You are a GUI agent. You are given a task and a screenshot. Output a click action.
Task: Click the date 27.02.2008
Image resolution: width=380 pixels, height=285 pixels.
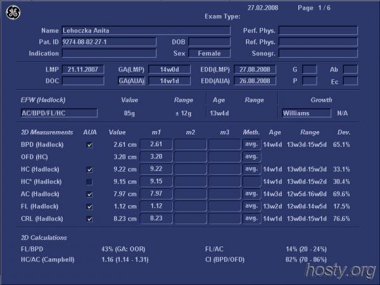263,8
